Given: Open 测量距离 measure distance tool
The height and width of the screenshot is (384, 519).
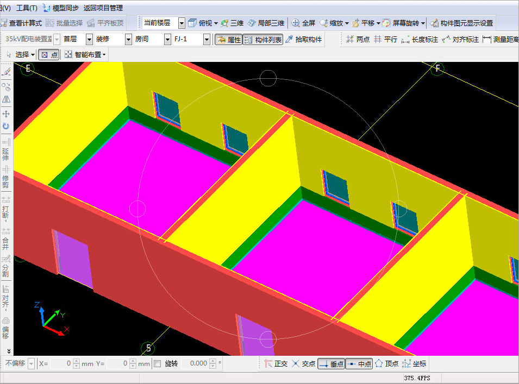Looking at the screenshot, I should coord(501,39).
